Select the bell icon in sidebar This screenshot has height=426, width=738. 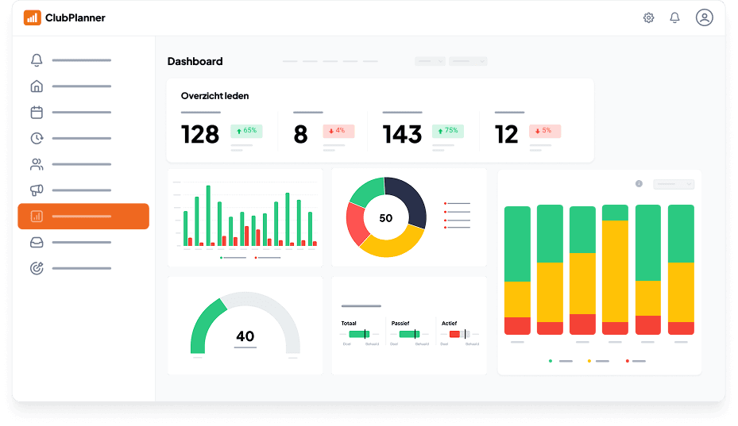(37, 60)
